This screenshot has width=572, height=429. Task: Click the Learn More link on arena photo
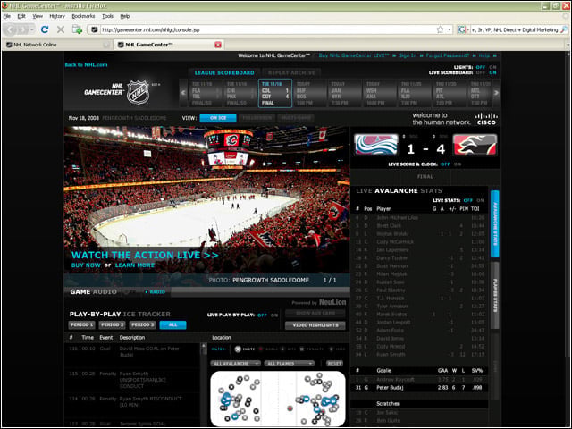point(135,265)
